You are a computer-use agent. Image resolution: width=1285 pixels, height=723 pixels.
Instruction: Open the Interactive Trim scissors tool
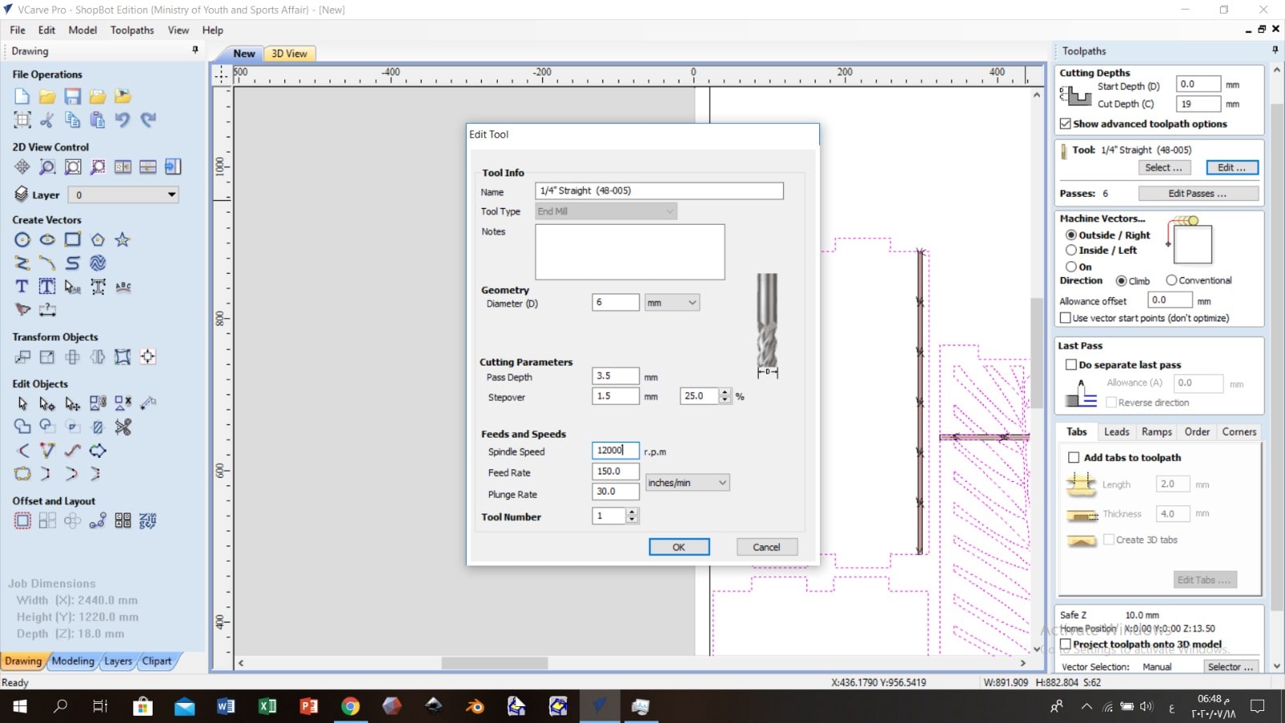point(123,427)
